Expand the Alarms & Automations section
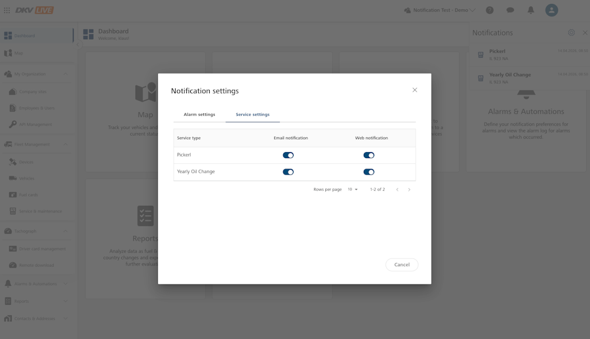 click(66, 284)
